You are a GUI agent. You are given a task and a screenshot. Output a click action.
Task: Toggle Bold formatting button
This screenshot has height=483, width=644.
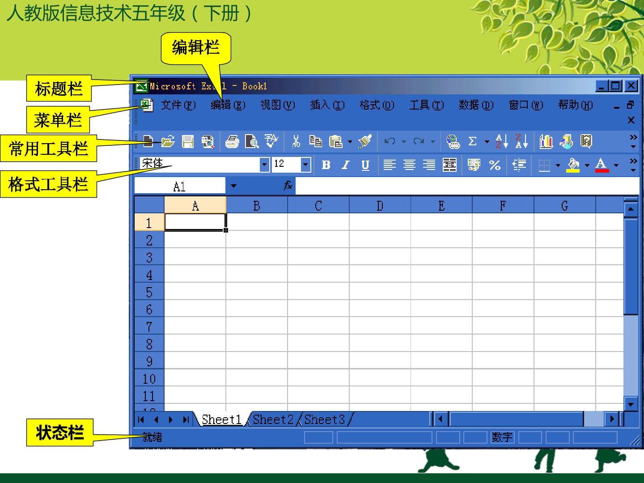(326, 165)
